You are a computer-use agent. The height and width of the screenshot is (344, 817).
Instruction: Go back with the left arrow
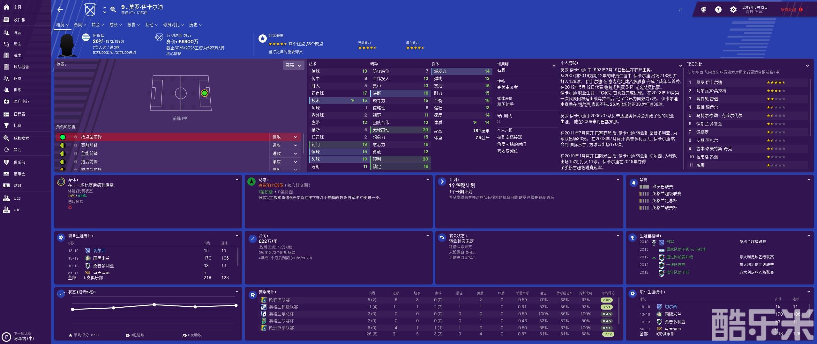pos(60,10)
